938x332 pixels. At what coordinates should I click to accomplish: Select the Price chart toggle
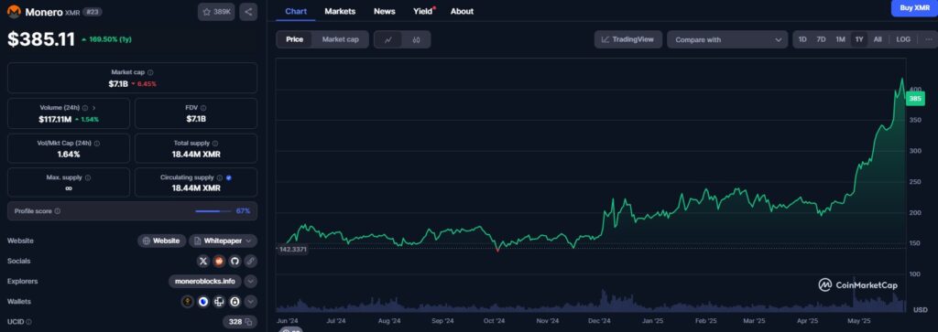tap(294, 39)
